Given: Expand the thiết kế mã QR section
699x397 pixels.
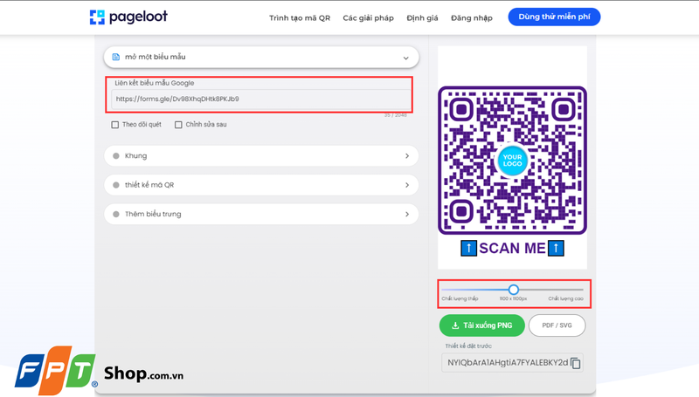Looking at the screenshot, I should [x=261, y=185].
